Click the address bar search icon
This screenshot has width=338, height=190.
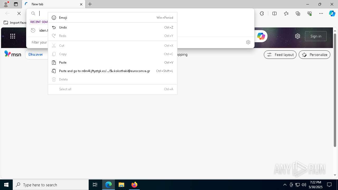(33, 13)
